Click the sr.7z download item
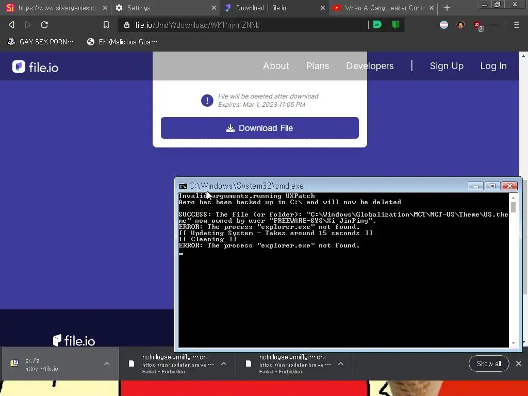 click(x=60, y=364)
